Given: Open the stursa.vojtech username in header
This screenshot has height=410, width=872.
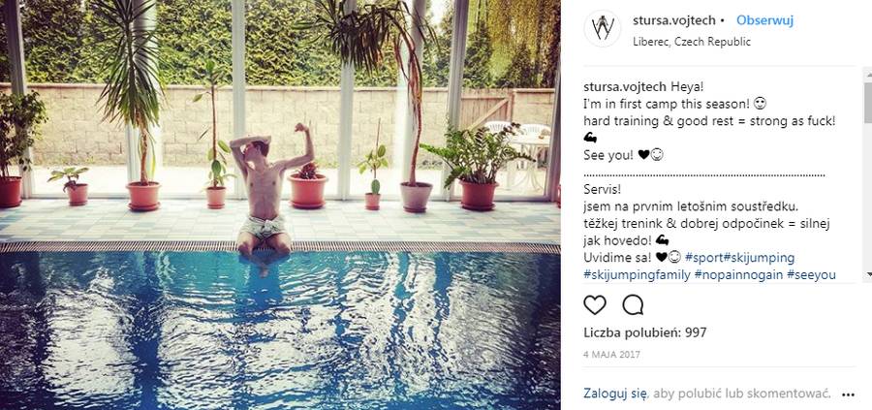Looking at the screenshot, I should [674, 20].
